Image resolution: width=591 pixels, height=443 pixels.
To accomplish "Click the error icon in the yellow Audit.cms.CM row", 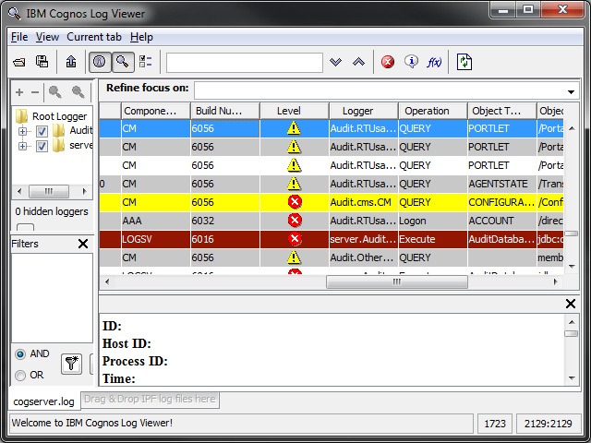I will pyautogui.click(x=295, y=202).
